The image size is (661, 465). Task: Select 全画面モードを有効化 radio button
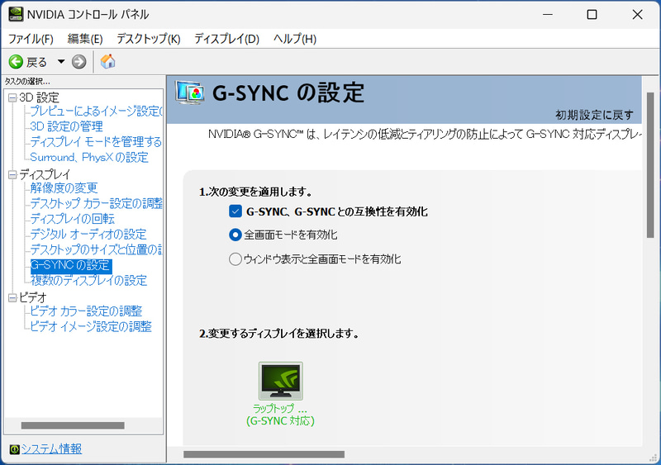(235, 235)
